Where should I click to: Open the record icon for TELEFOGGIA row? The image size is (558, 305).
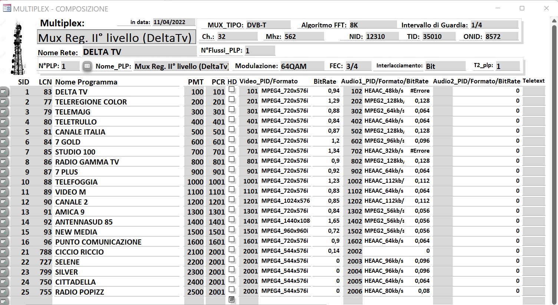[x=4, y=182]
